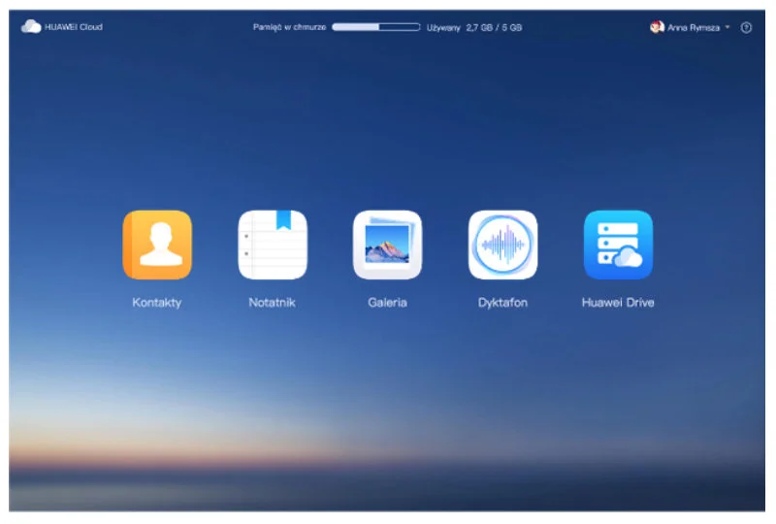Open the Kontakty app icon
The width and height of the screenshot is (776, 524).
click(157, 245)
